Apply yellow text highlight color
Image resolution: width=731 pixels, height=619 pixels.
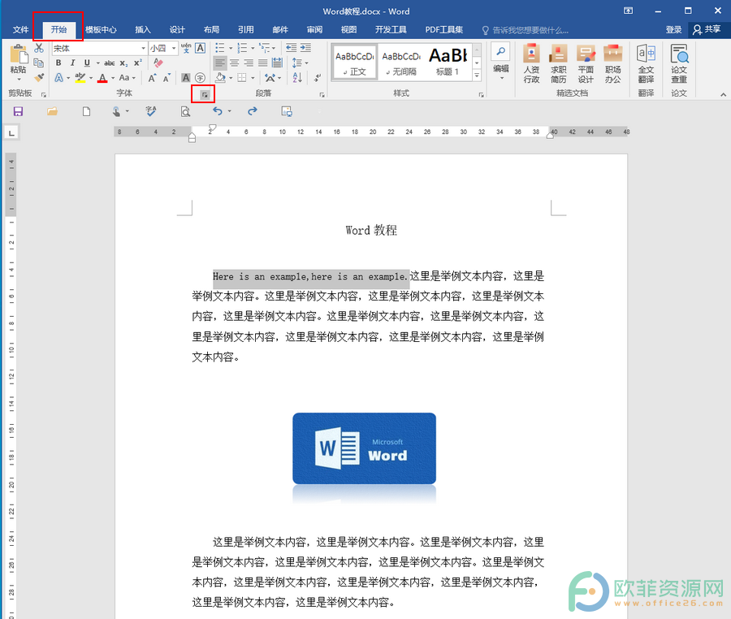click(80, 78)
